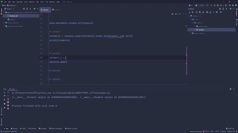This screenshot has height=133, width=238.
Task: Open the Help menu
Action: 58,2
